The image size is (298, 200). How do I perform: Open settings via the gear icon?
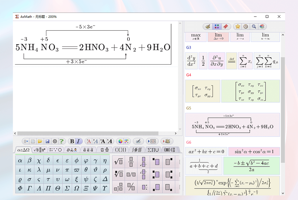(55, 141)
